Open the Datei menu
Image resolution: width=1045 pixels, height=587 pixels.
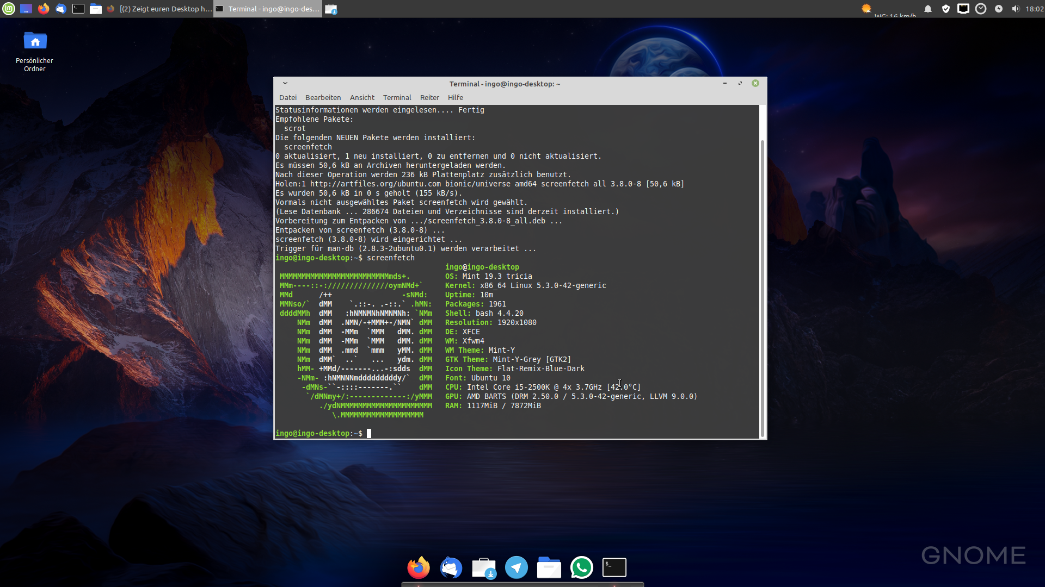pyautogui.click(x=287, y=98)
